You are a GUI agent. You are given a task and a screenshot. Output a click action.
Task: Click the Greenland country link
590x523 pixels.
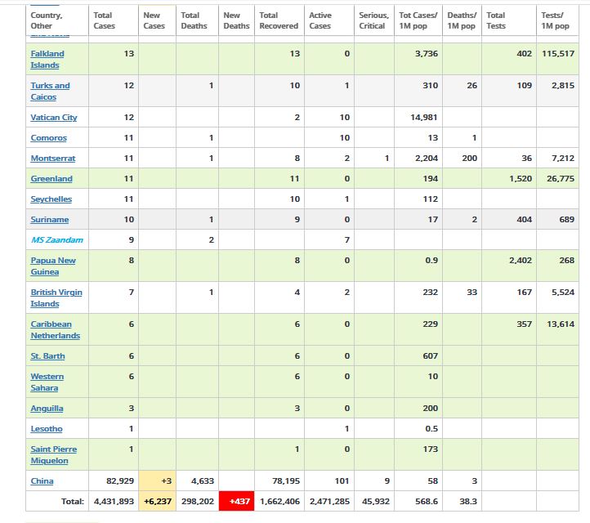(x=51, y=179)
